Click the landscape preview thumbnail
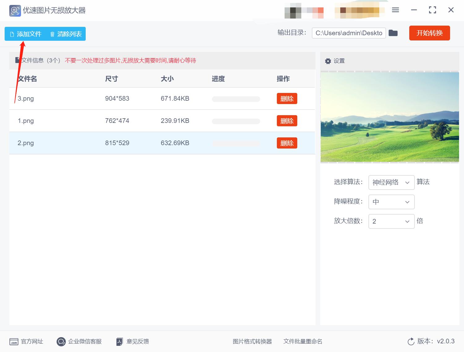The width and height of the screenshot is (464, 352). [389, 117]
